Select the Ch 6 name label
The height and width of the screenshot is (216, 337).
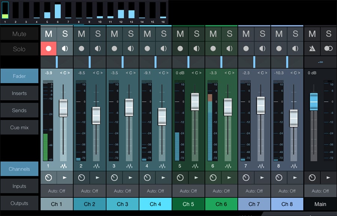tap(221, 204)
